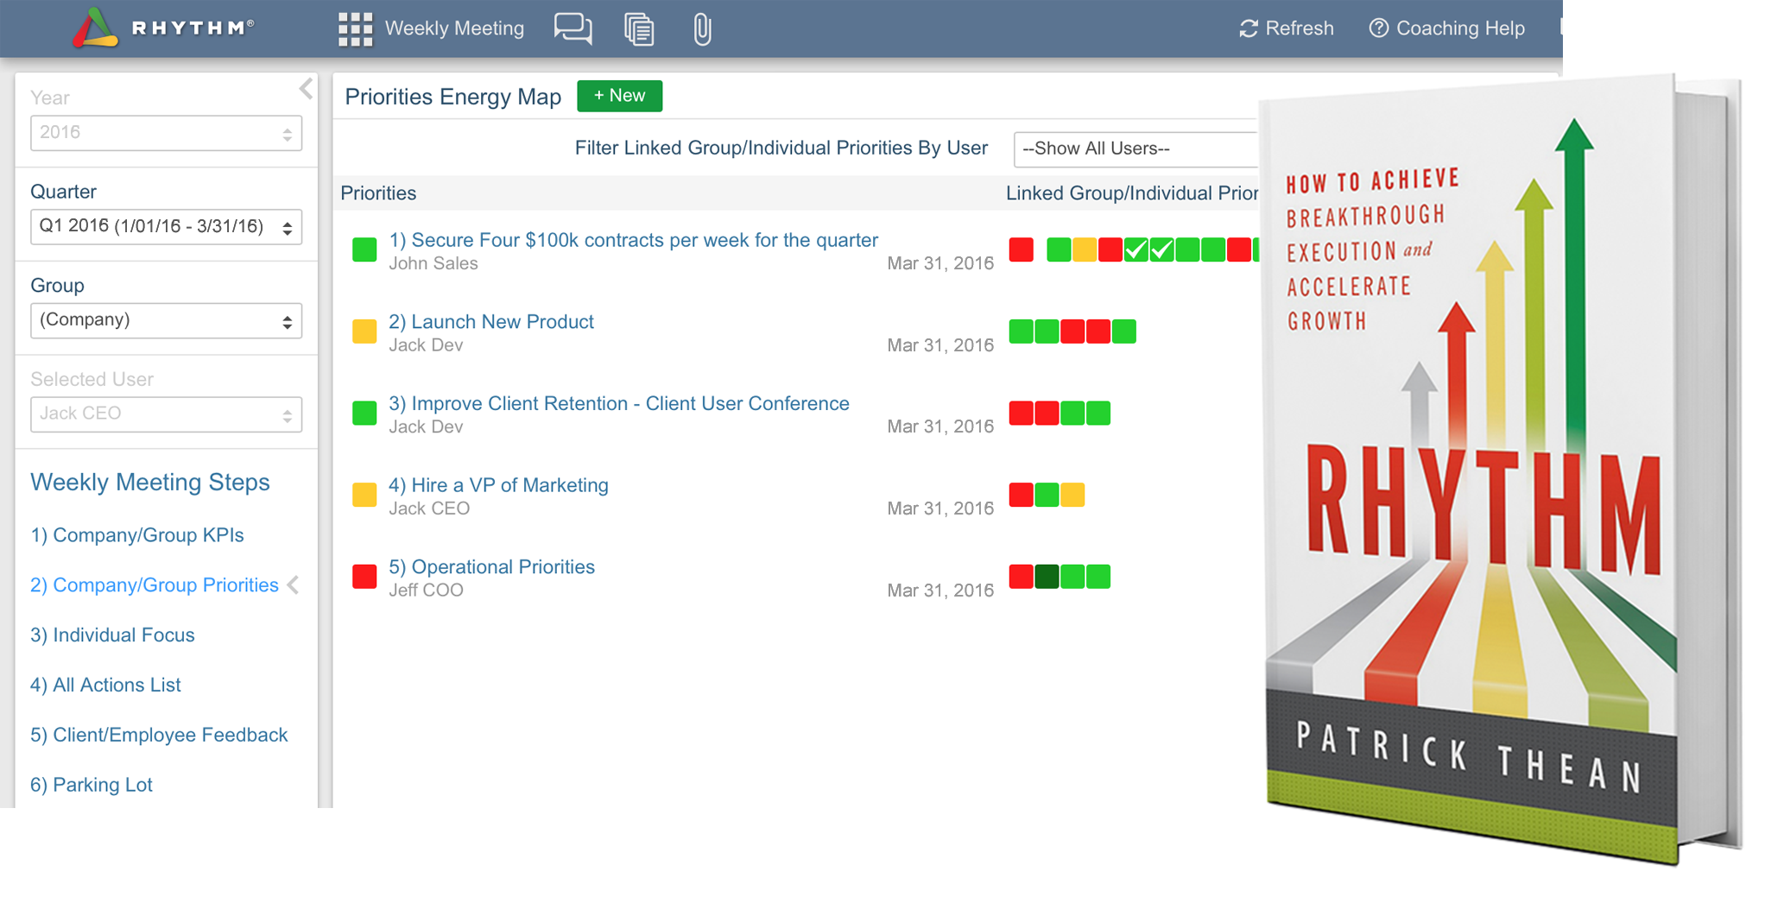Image resolution: width=1784 pixels, height=922 pixels.
Task: Open the Selected User Jack CEO dropdown
Action: (166, 414)
